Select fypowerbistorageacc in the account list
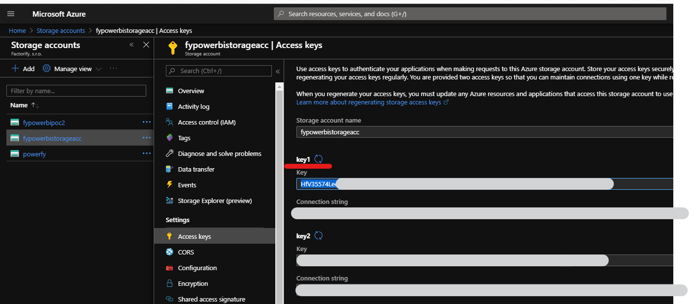 click(52, 138)
